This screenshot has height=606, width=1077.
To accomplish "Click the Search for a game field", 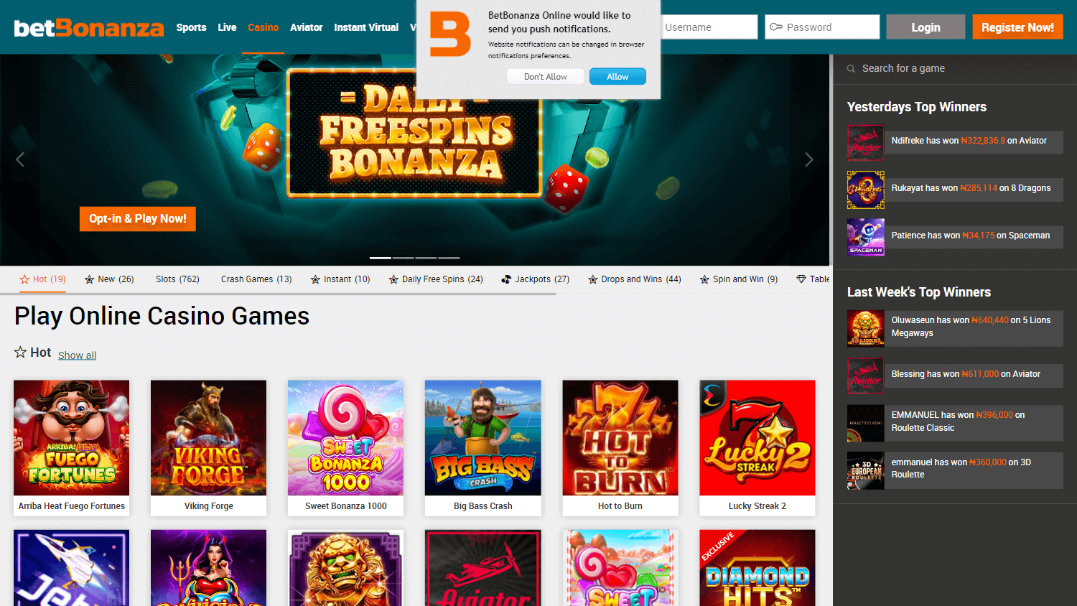I will point(955,69).
